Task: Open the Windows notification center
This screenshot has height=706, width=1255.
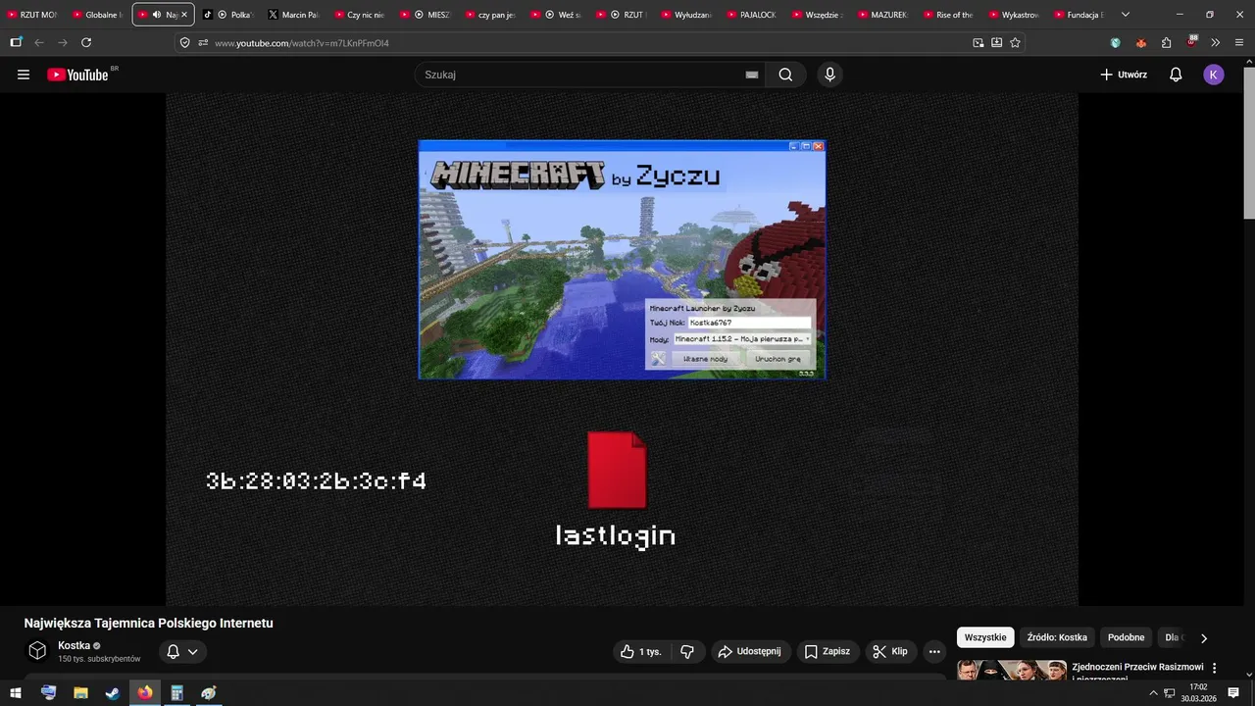Action: [x=1233, y=692]
